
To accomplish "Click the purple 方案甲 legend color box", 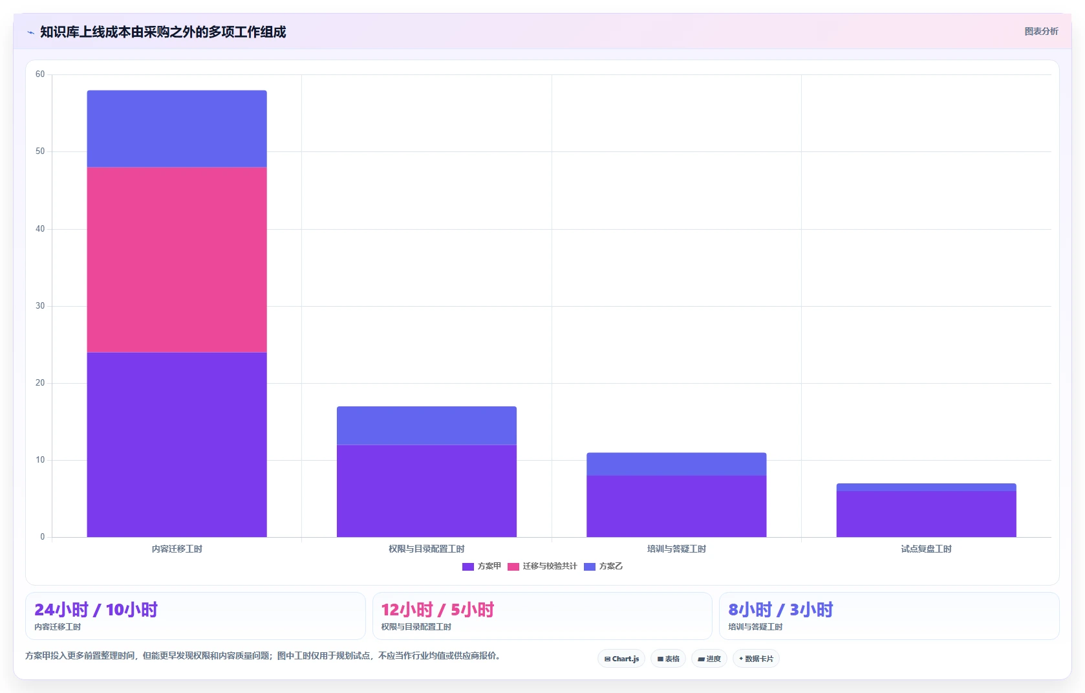I will pyautogui.click(x=468, y=567).
